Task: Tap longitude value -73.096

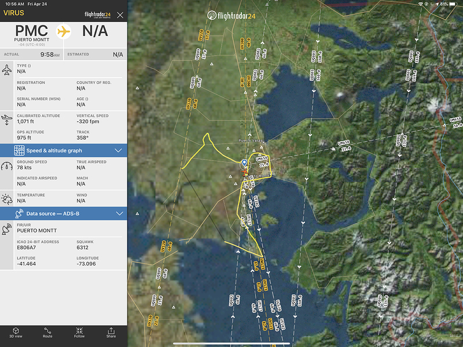Action: pos(86,264)
